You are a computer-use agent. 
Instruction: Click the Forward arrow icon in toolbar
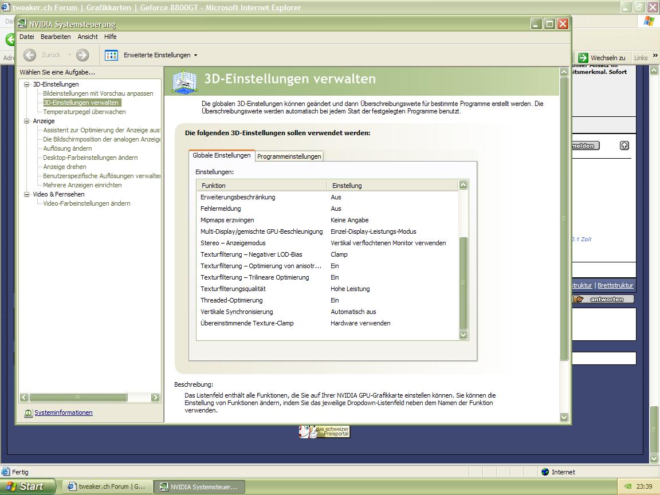coord(82,55)
